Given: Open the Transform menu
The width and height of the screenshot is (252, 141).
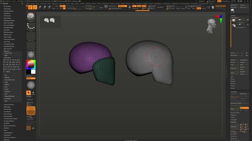Looking at the screenshot, I should click(x=139, y=4).
